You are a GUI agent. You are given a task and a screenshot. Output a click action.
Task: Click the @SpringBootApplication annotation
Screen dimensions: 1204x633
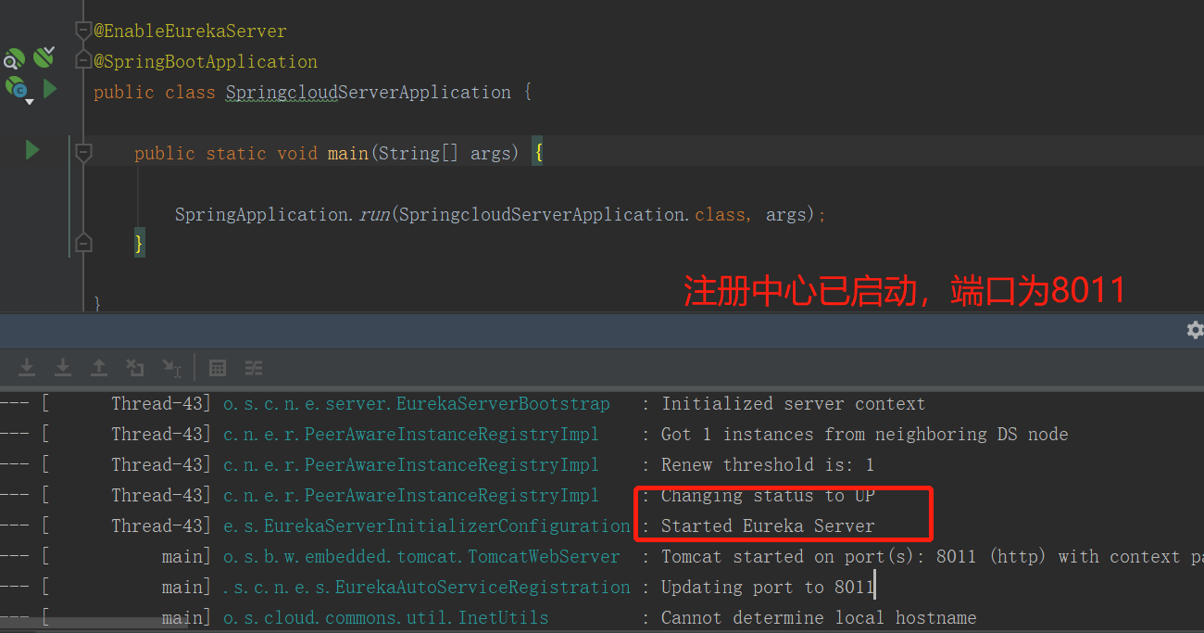206,61
